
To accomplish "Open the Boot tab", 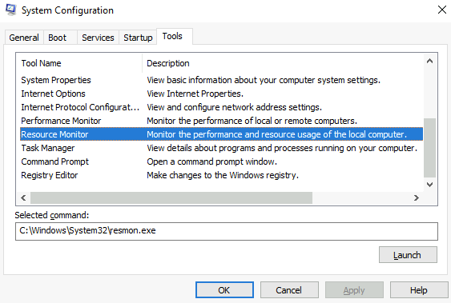I will click(60, 38).
